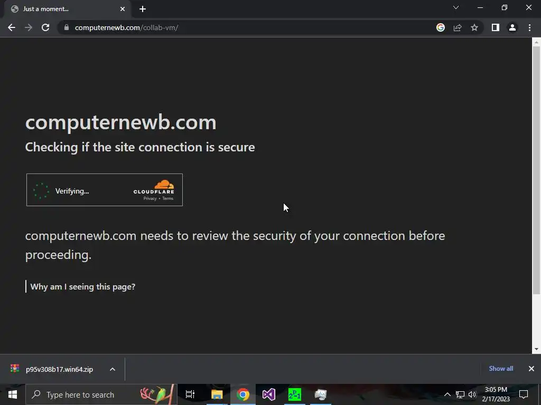Open a new tab with the plus button
The height and width of the screenshot is (405, 541).
(143, 9)
